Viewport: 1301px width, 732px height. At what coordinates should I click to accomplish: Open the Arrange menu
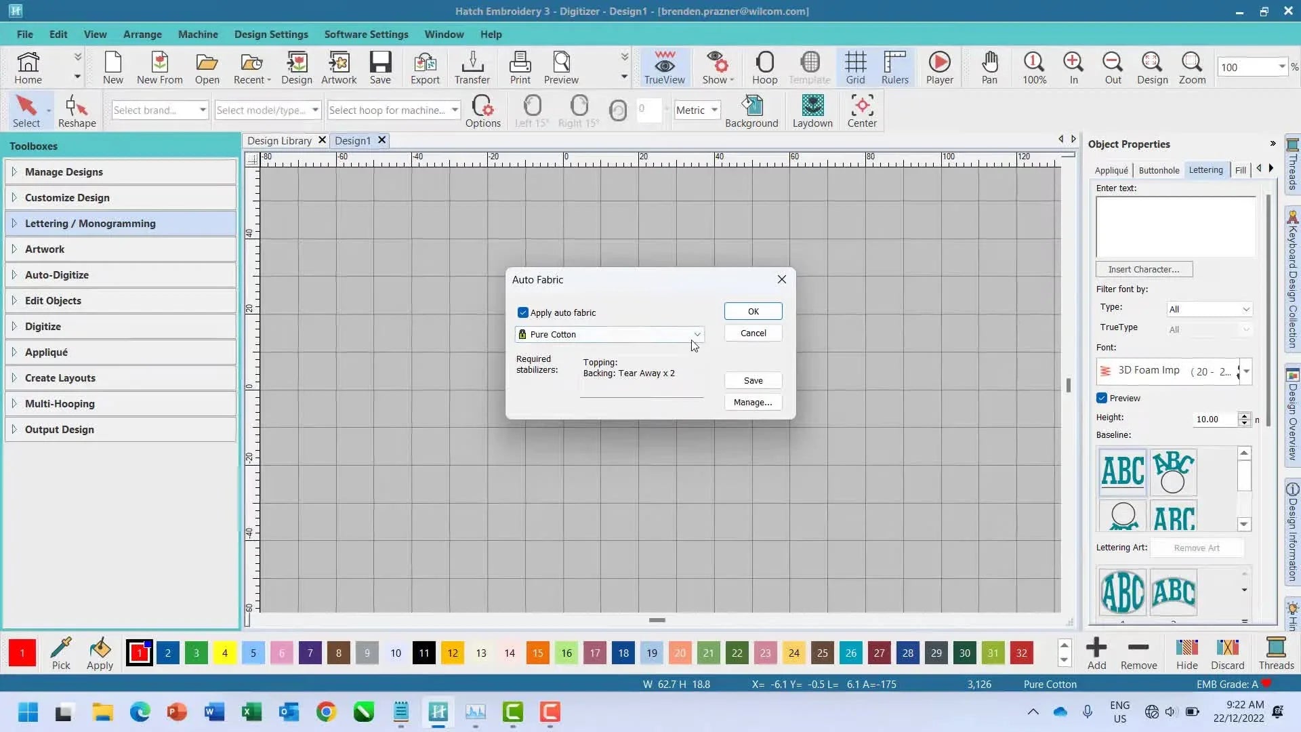pyautogui.click(x=142, y=34)
